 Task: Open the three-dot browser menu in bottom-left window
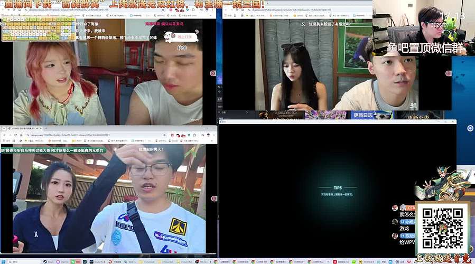click(213, 135)
